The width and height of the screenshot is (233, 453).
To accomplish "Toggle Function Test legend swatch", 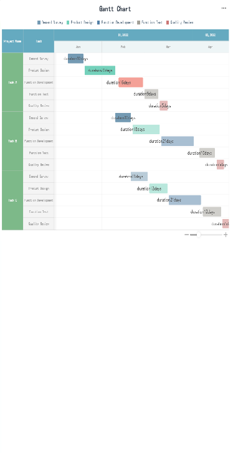I will click(x=139, y=22).
